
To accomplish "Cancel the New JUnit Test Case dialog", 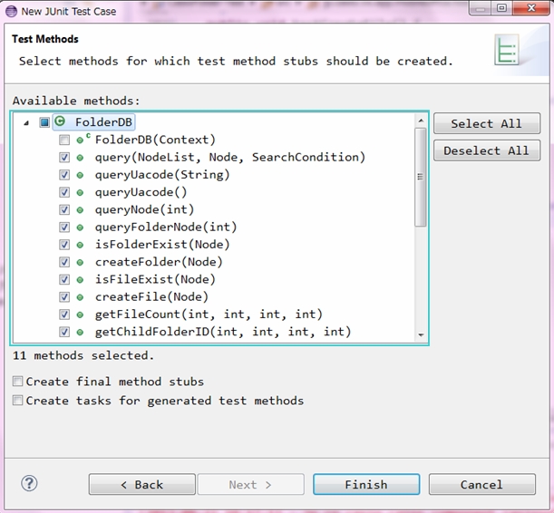I will (482, 484).
